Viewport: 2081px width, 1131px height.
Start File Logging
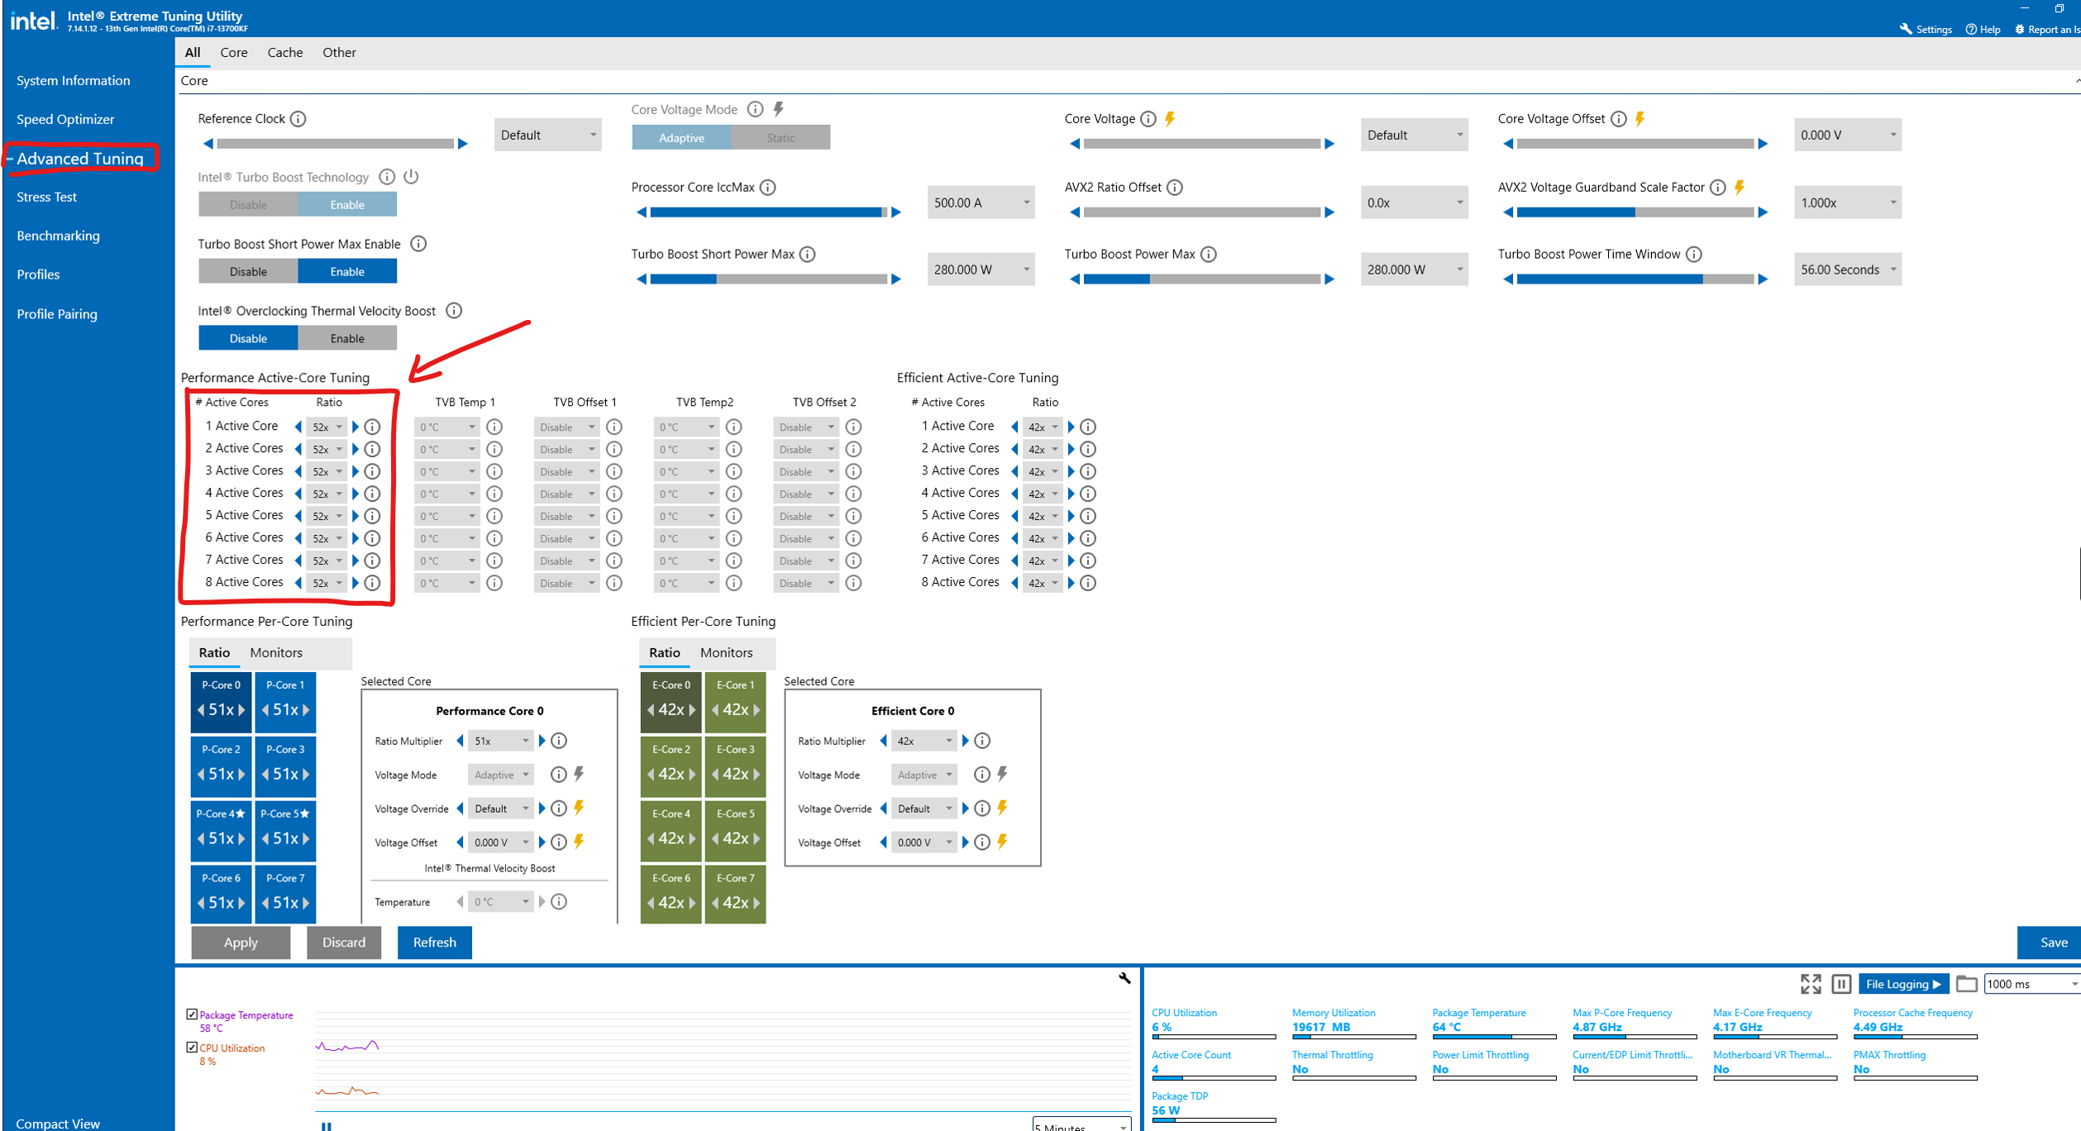point(1903,984)
